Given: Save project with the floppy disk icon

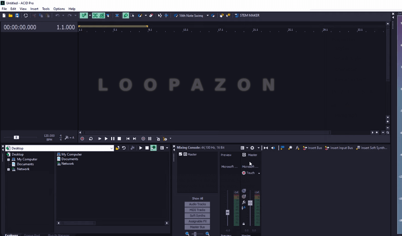Looking at the screenshot, I should tap(17, 15).
